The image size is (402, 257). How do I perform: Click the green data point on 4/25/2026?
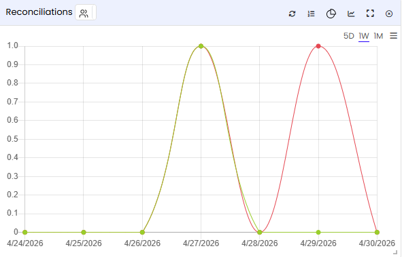coord(83,232)
